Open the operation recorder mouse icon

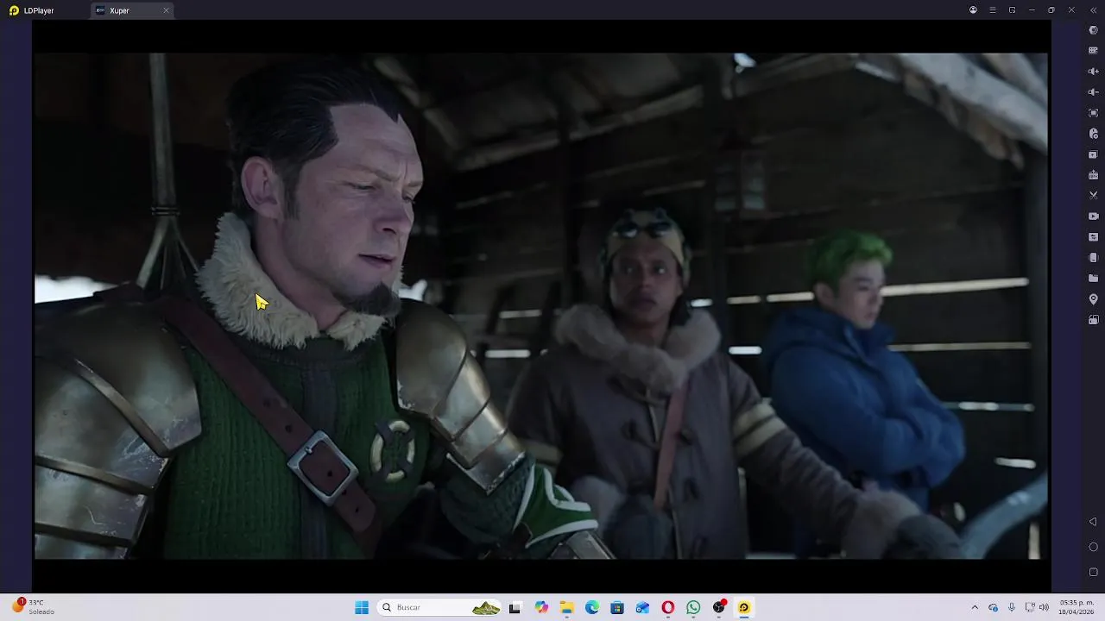click(x=1093, y=134)
